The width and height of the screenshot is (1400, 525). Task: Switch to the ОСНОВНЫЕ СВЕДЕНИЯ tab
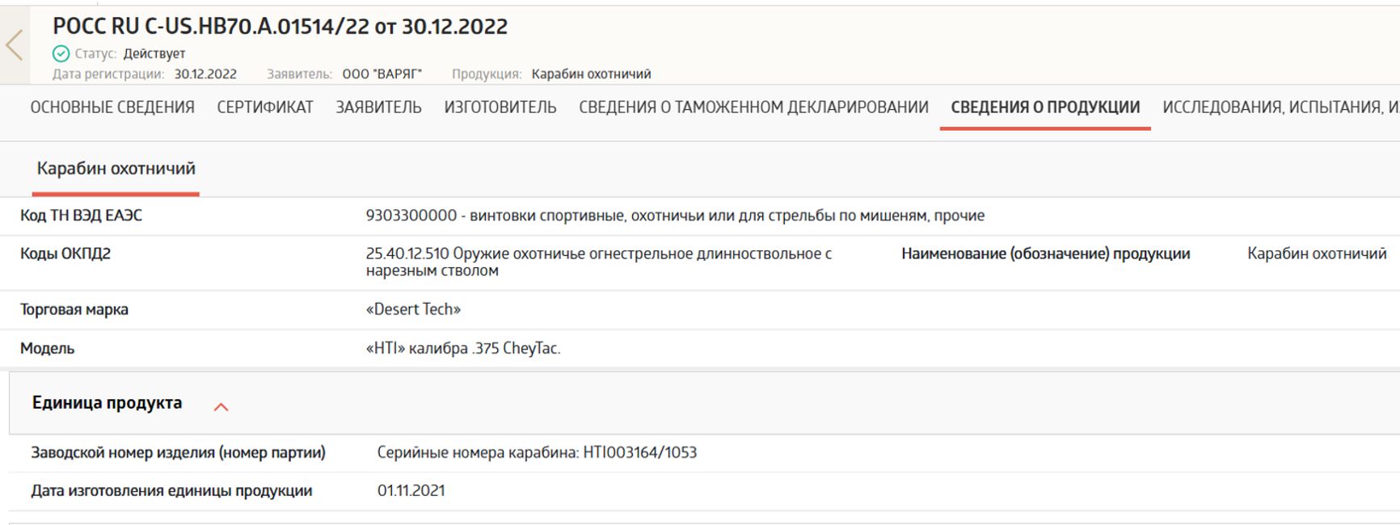[x=112, y=106]
